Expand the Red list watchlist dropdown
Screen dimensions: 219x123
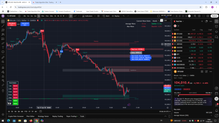[x=180, y=21]
